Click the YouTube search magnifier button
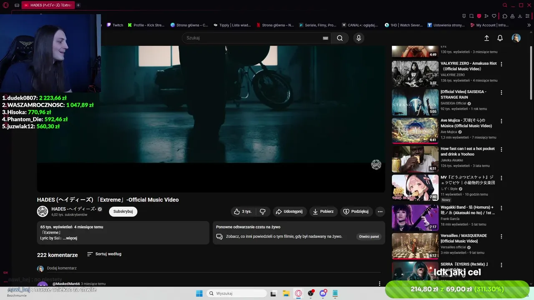 [x=340, y=38]
